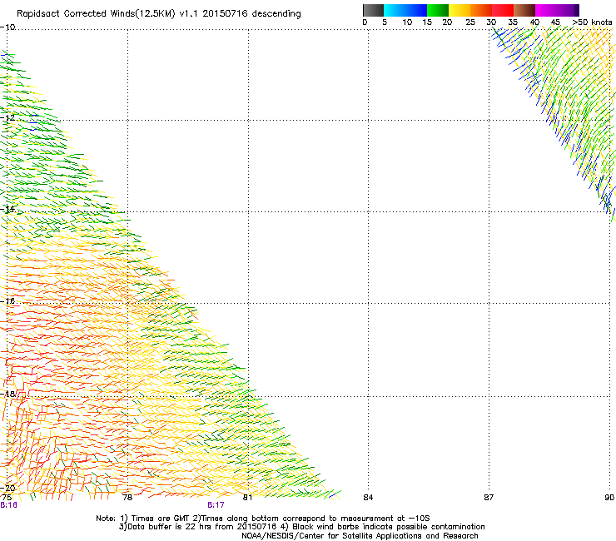
Task: Click the purple time label '8:17'
Action: click(x=216, y=505)
